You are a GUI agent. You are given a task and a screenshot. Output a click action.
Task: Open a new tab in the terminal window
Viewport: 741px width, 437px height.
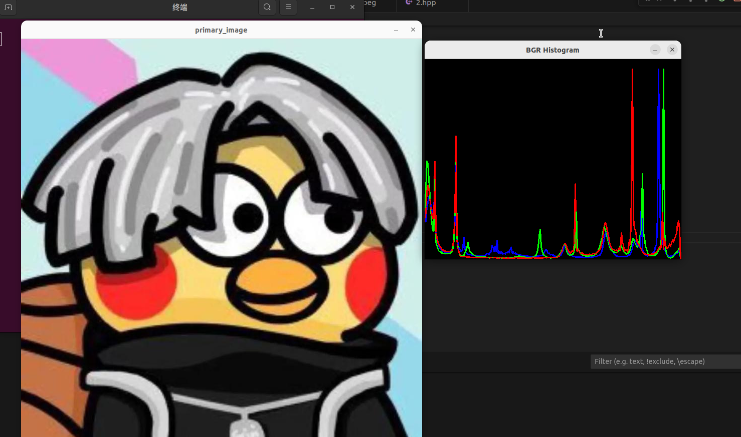click(x=8, y=7)
